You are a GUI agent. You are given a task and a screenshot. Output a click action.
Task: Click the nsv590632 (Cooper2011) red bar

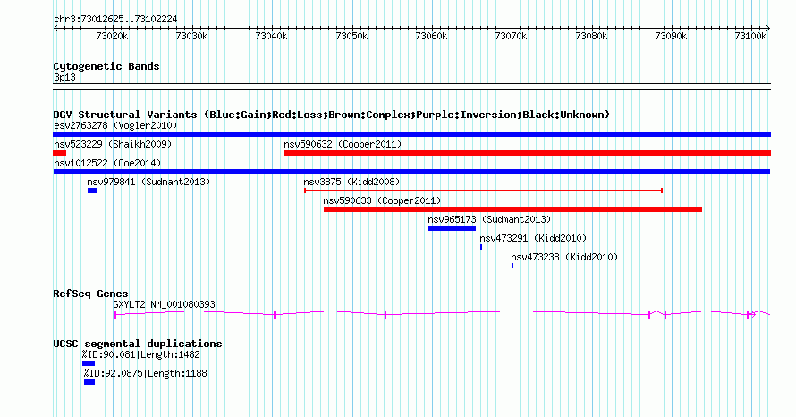(x=528, y=153)
